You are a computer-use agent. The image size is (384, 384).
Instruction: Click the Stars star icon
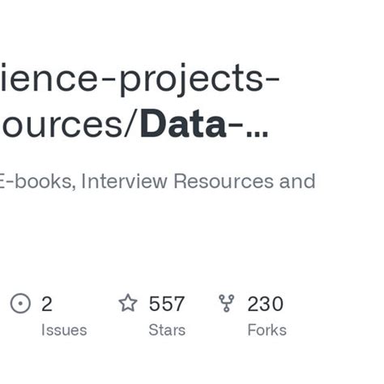128,303
